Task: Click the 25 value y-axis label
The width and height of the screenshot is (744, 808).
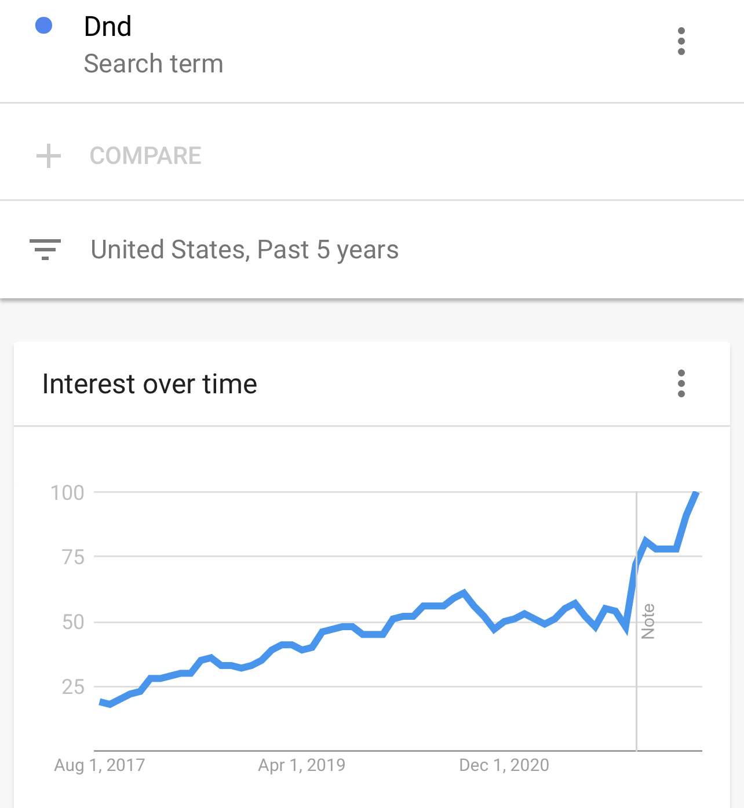Action: click(x=73, y=687)
